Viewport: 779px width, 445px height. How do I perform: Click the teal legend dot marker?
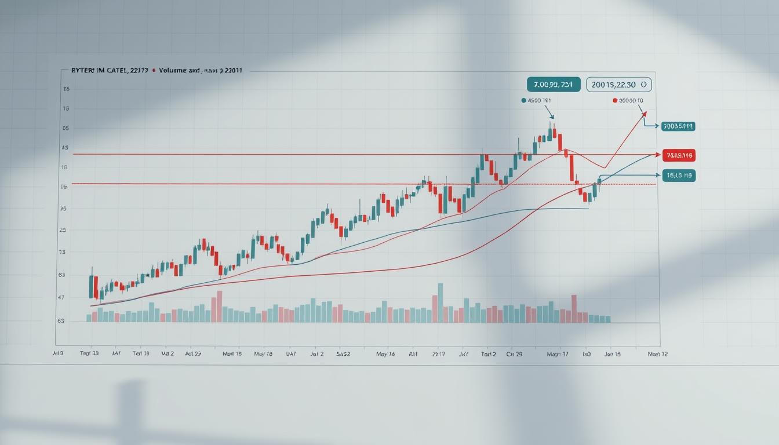(x=524, y=100)
